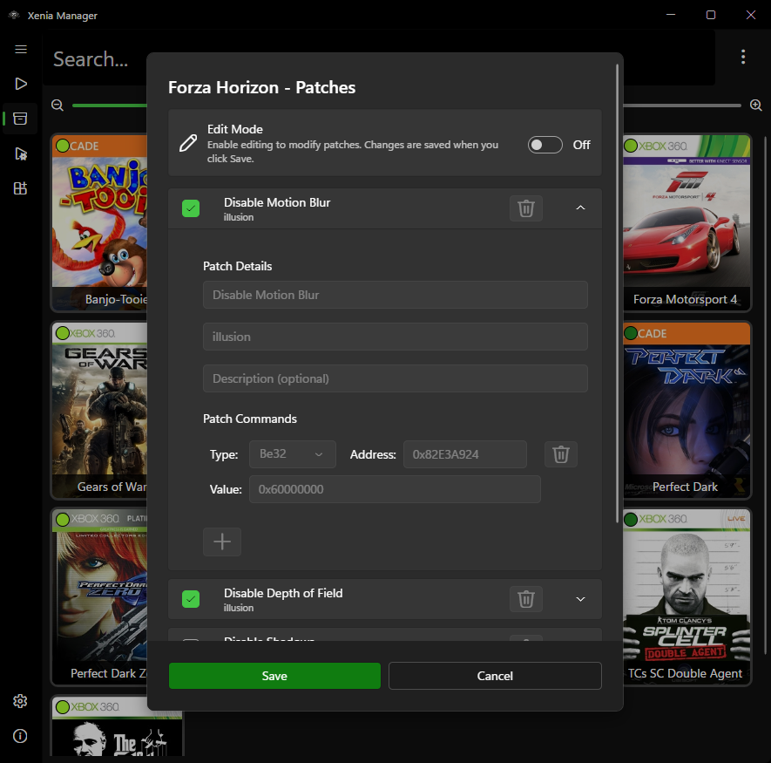Open the file-with-cursor sidebar icon
The height and width of the screenshot is (763, 771).
point(21,153)
